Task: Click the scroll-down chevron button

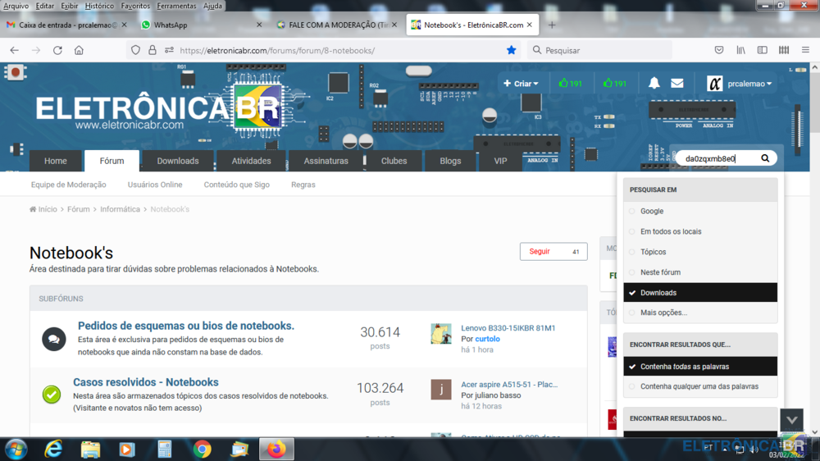Action: pyautogui.click(x=792, y=420)
